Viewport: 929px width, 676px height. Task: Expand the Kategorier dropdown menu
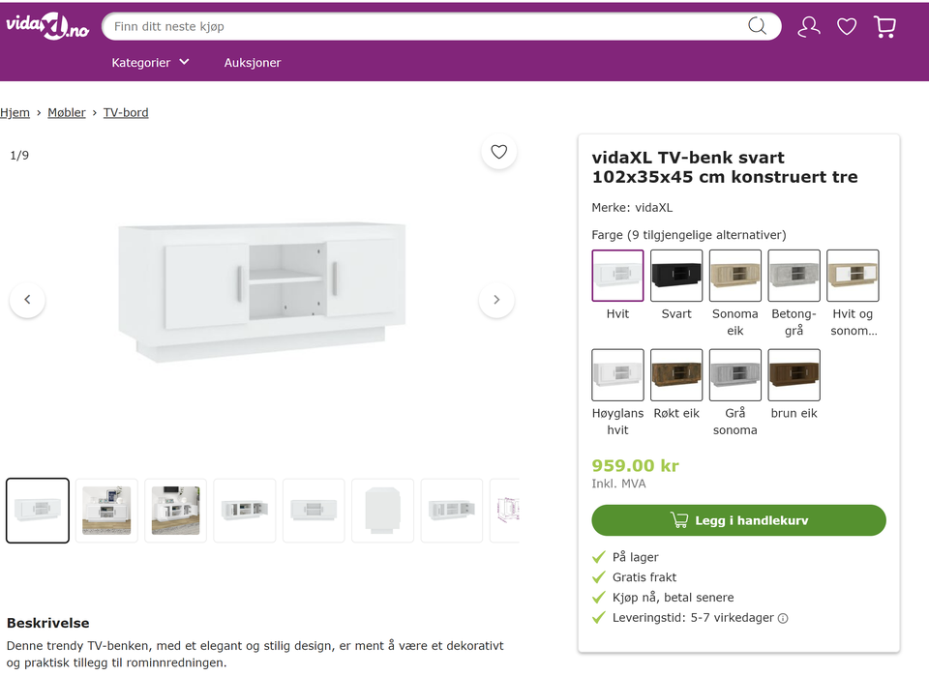tap(150, 63)
